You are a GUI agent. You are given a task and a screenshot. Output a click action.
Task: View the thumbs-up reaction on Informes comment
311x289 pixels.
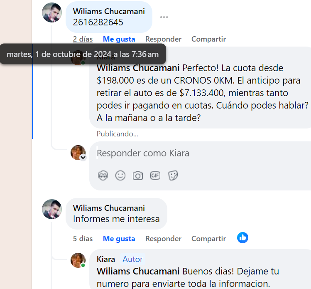click(242, 237)
